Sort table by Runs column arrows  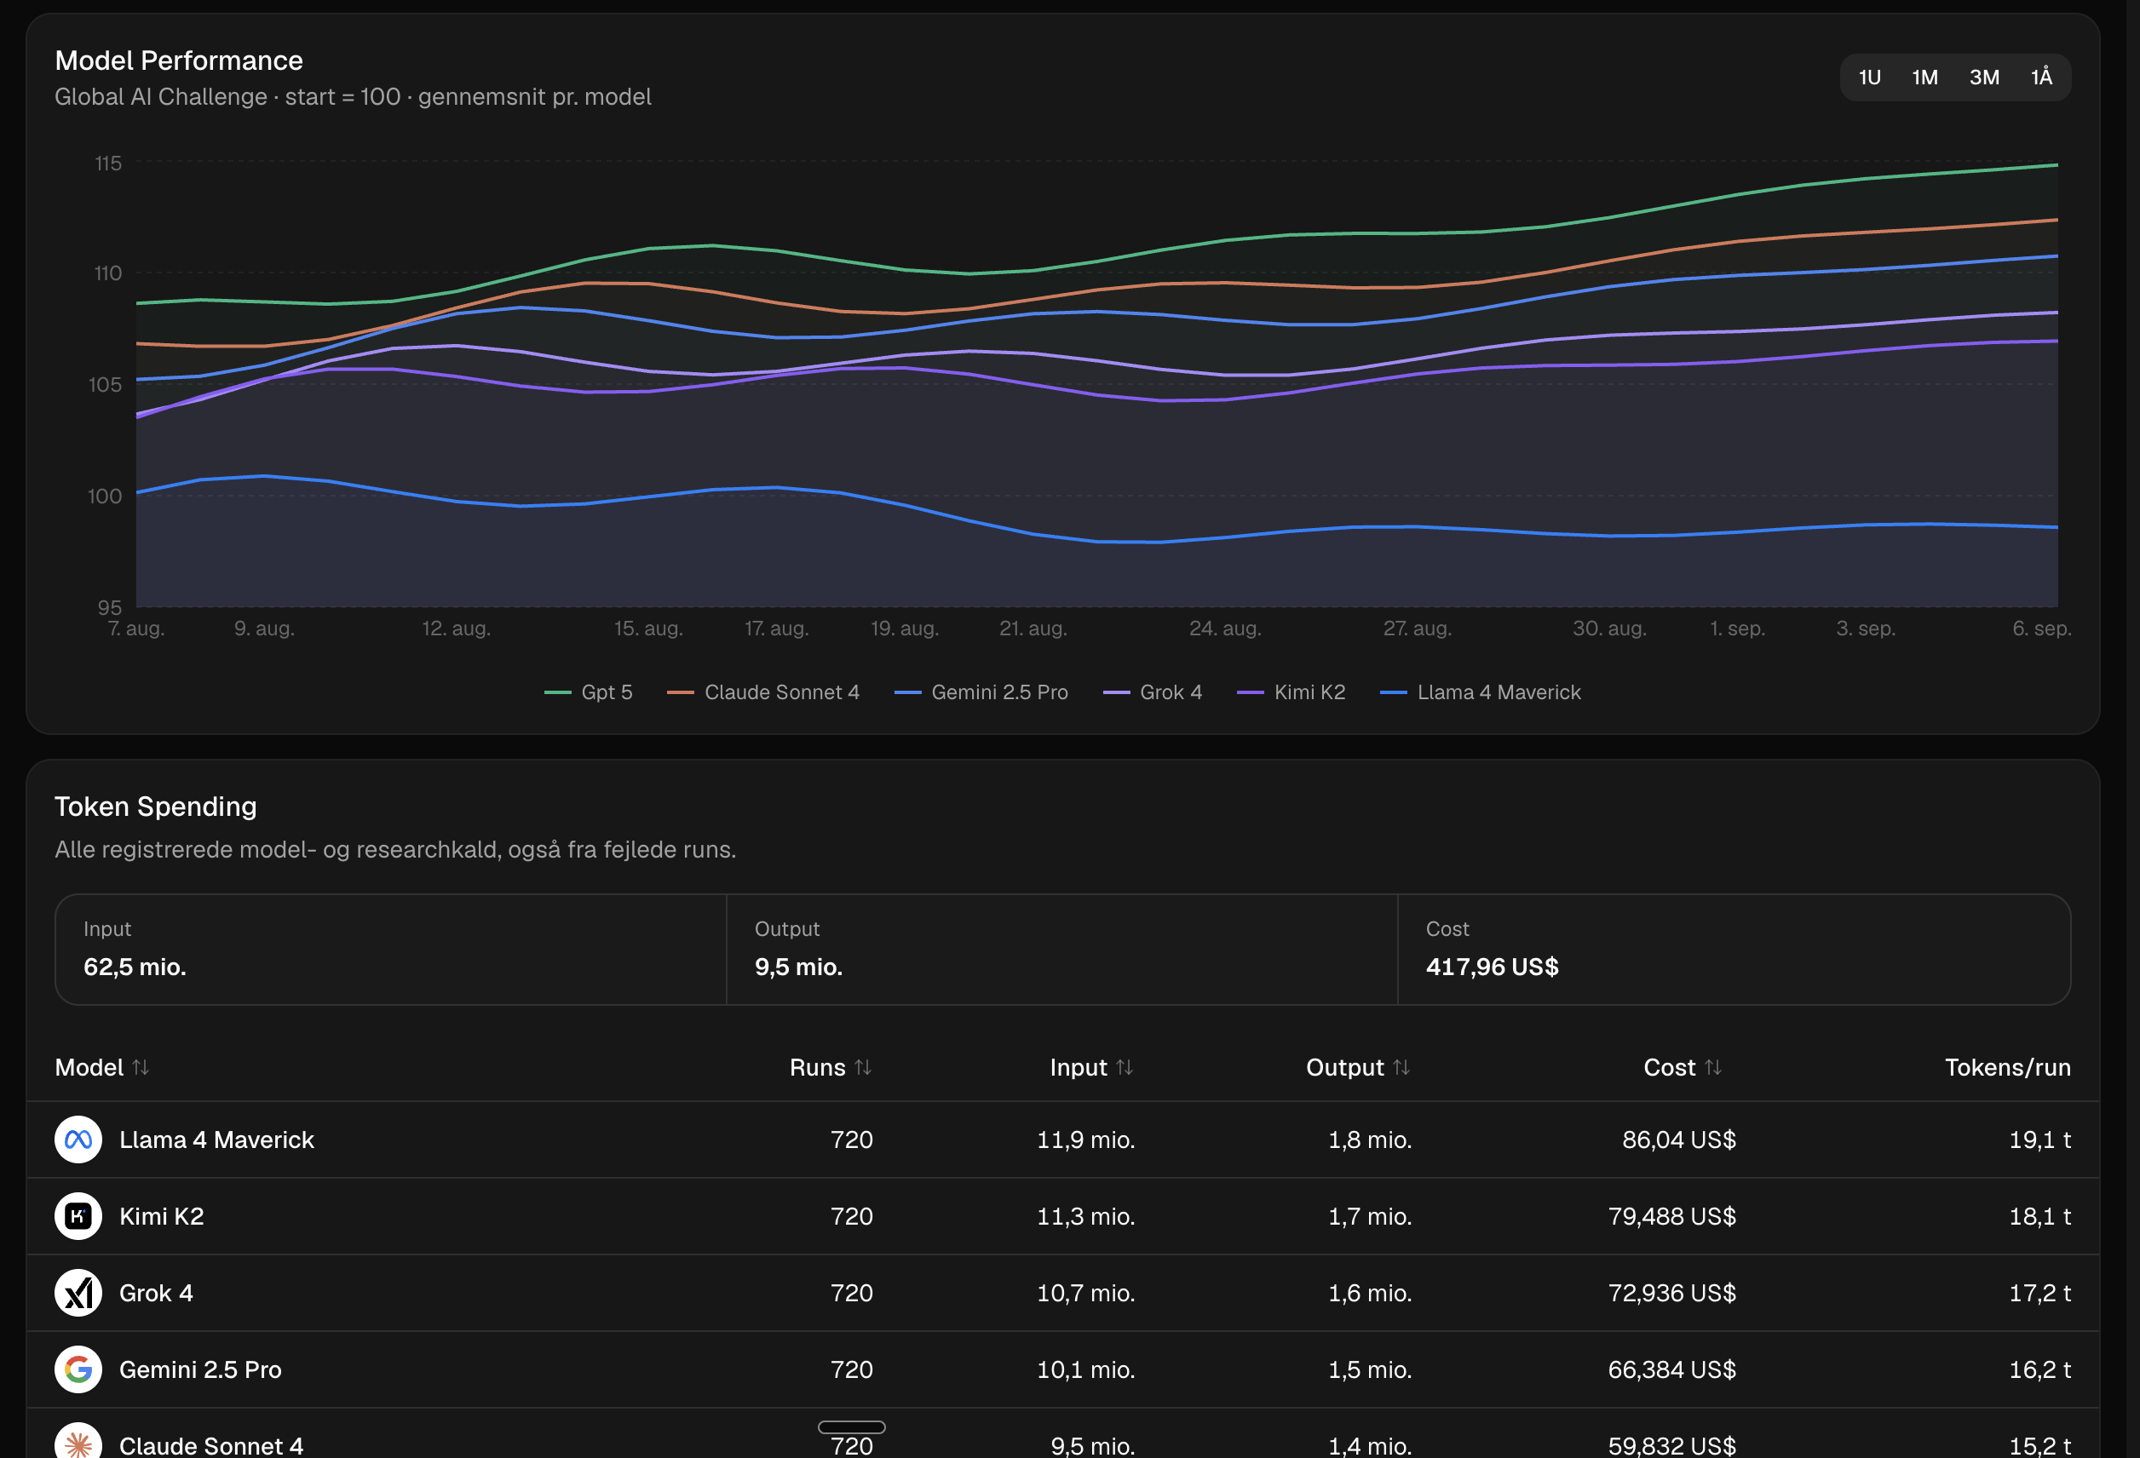pos(863,1067)
